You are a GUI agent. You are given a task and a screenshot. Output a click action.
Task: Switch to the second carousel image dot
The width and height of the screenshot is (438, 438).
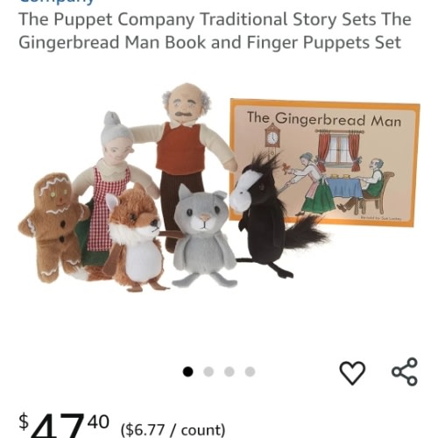pyautogui.click(x=208, y=371)
